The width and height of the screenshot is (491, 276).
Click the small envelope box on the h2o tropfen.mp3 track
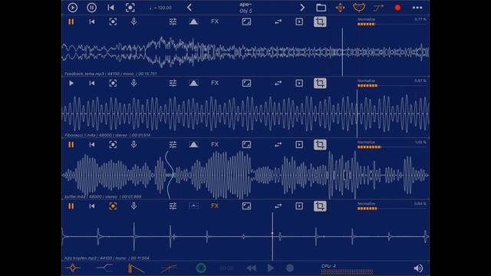(193, 205)
